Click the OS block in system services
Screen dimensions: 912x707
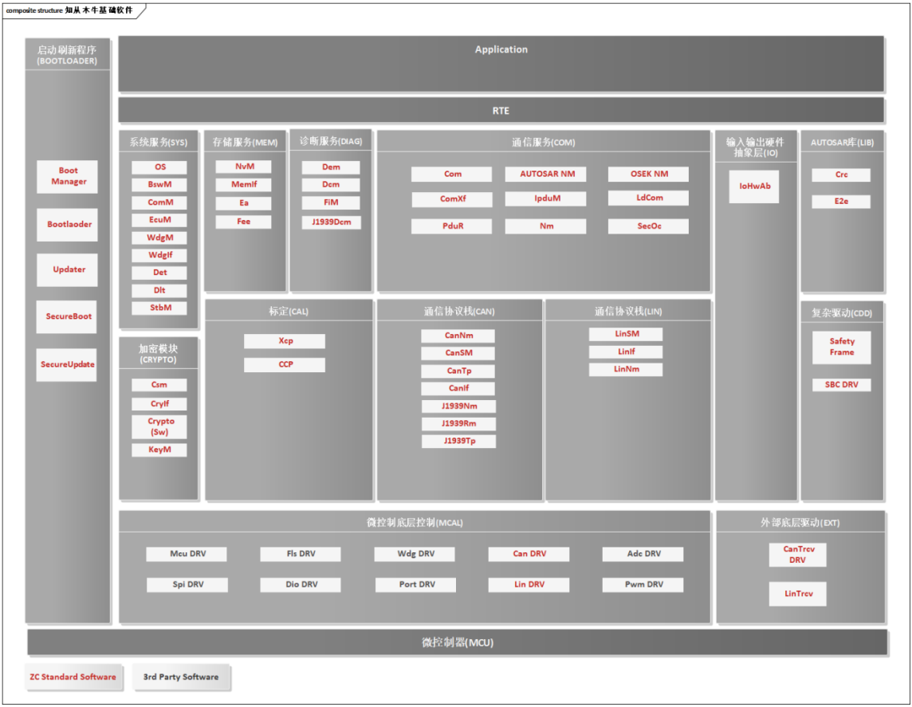[160, 167]
